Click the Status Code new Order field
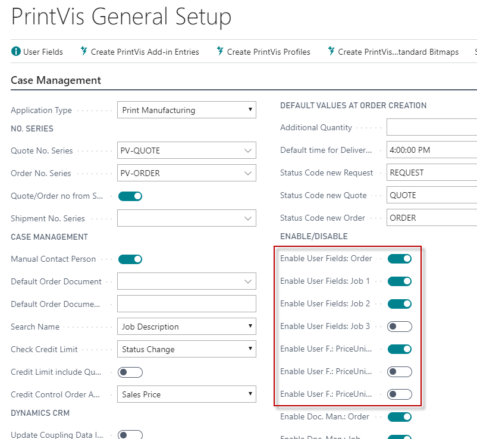The width and height of the screenshot is (477, 439). coord(432,218)
